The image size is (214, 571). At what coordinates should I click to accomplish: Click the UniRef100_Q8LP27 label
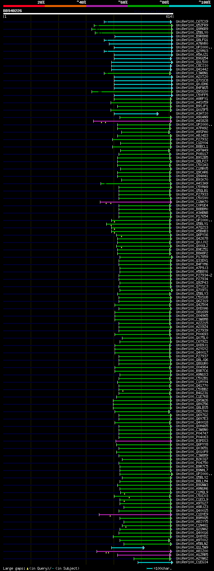coord(192,161)
